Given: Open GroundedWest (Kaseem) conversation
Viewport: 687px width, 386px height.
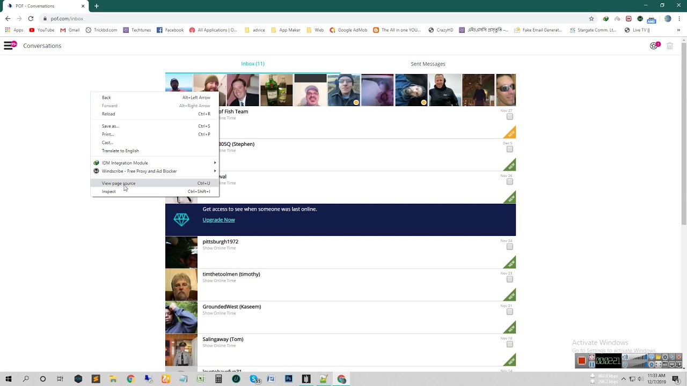Looking at the screenshot, I should 340,317.
